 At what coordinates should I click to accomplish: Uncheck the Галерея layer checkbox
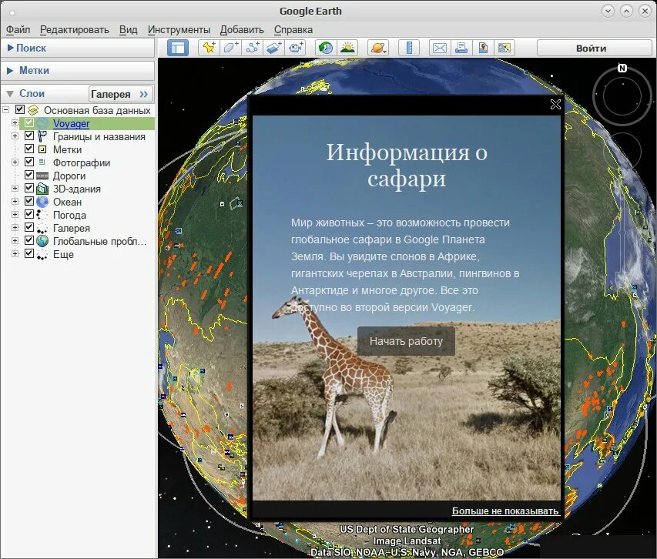point(29,227)
